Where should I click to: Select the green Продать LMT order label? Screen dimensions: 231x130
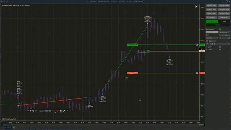click(x=132, y=45)
